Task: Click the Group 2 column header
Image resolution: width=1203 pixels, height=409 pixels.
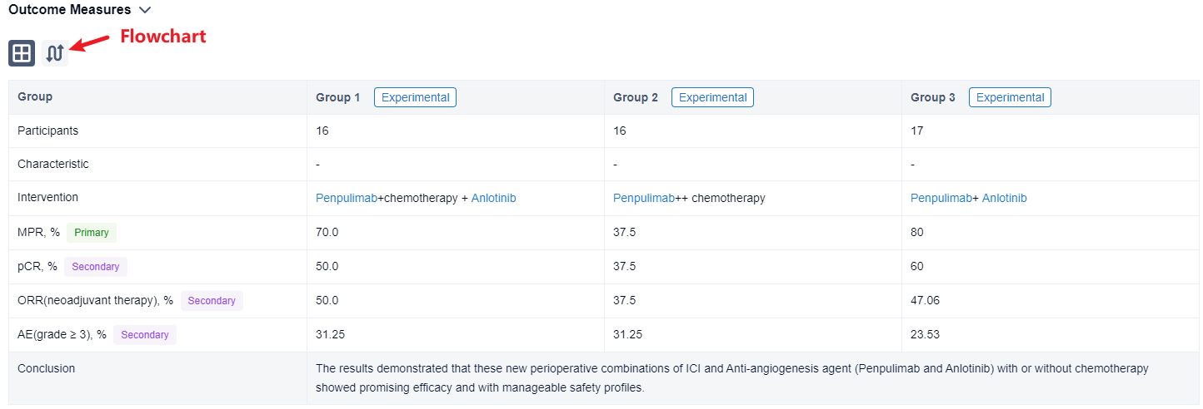Action: [635, 97]
